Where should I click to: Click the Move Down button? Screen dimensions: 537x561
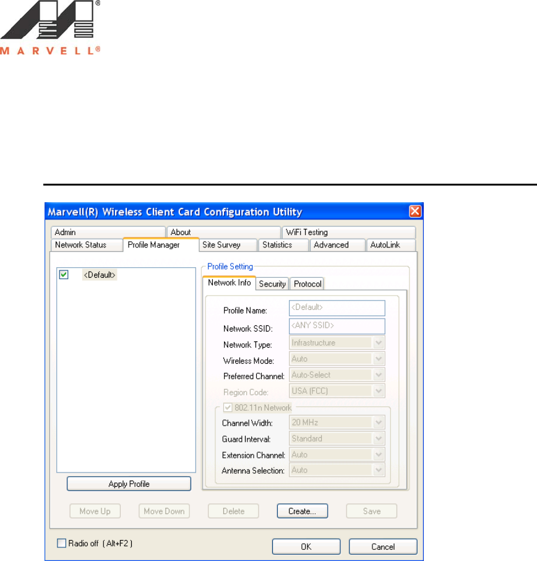pos(164,511)
